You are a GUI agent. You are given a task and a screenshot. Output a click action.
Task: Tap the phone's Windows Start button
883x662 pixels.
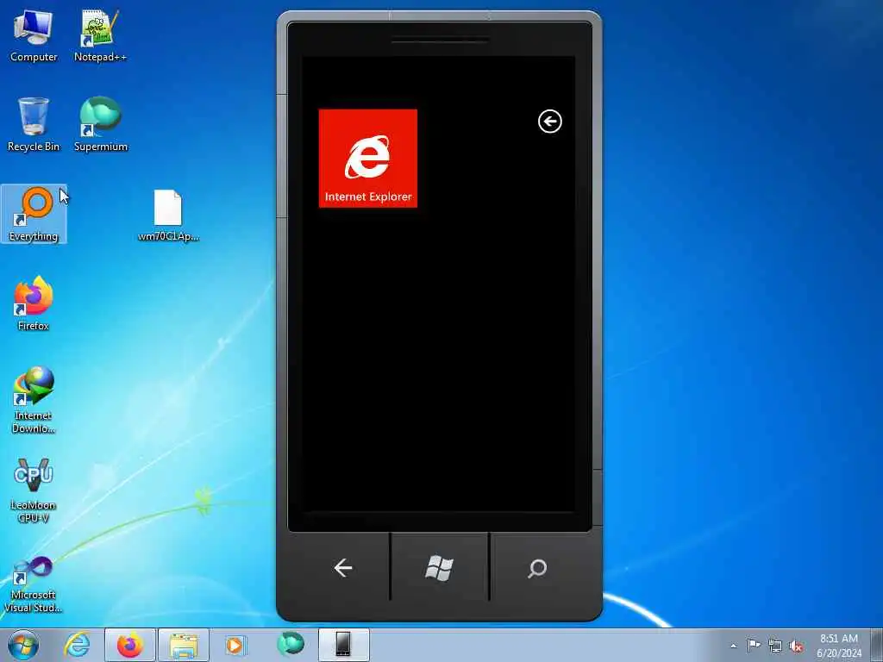(439, 568)
